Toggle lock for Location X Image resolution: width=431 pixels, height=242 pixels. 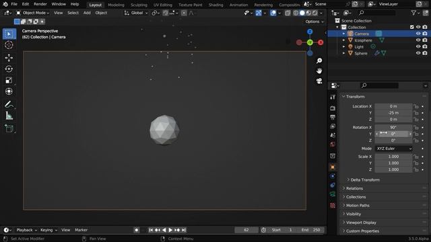(x=416, y=106)
